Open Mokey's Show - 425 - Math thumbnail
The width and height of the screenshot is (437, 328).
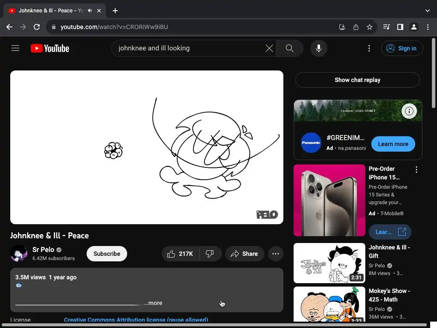[x=329, y=304]
